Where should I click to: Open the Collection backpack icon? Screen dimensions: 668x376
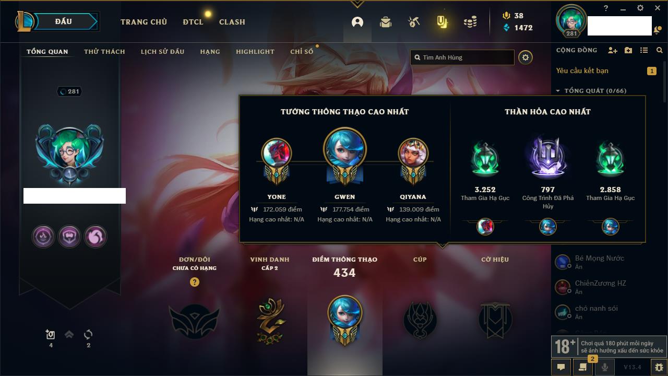pos(386,22)
